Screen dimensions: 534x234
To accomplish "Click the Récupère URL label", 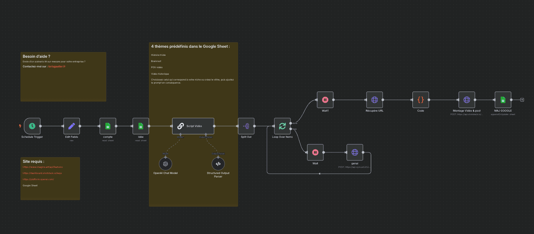I will (374, 111).
